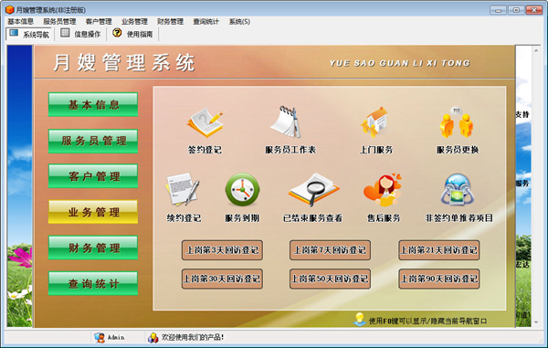Maximize the 月嫂管理系统 window
Screen dimensions: 548x348
(516, 10)
